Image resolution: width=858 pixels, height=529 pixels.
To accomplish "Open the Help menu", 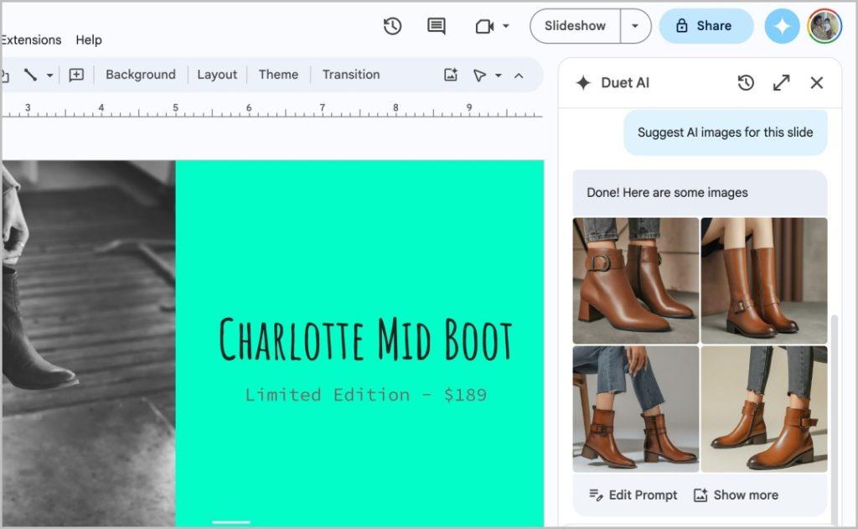I will click(89, 40).
